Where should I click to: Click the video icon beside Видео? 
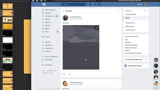[43, 28]
